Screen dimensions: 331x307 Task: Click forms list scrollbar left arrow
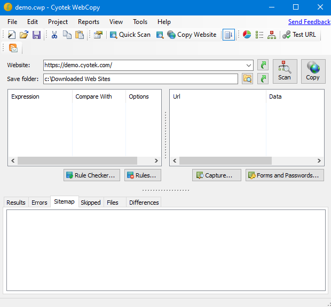[175, 160]
